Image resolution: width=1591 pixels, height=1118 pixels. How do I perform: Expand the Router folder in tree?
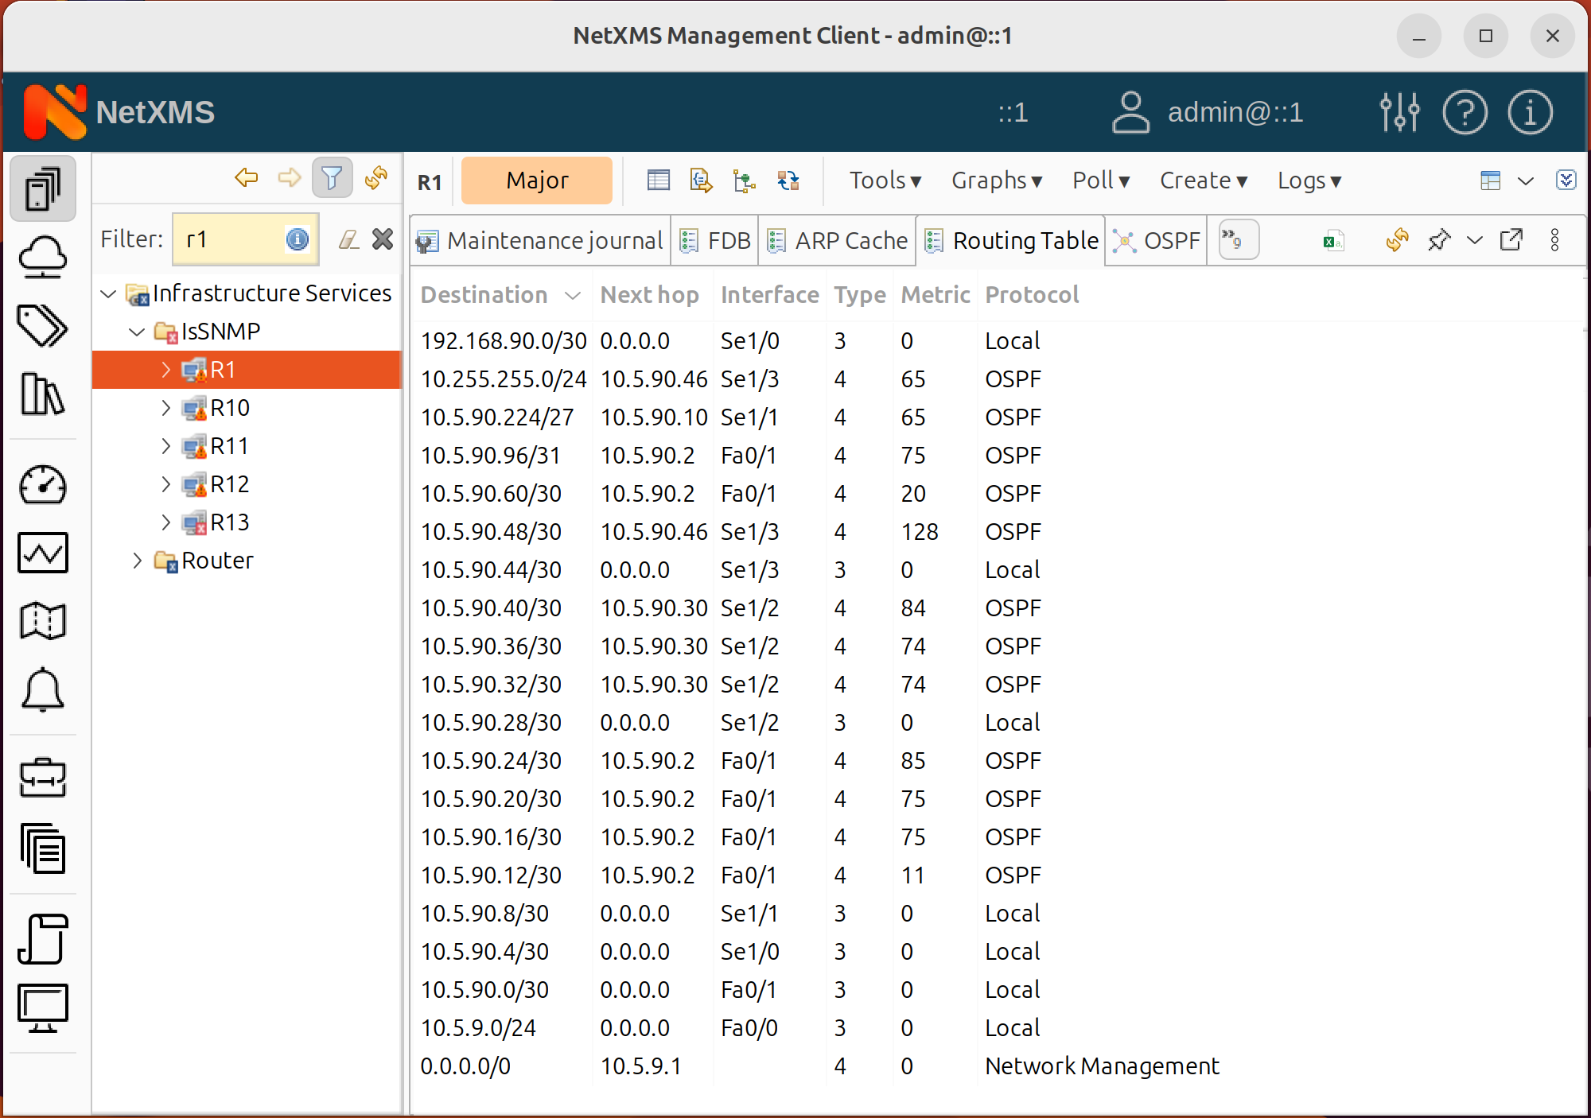pos(137,560)
